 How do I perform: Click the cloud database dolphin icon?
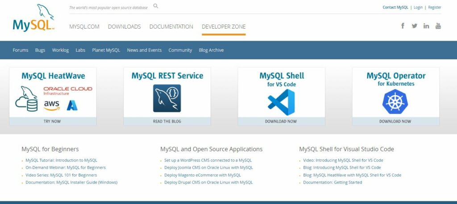point(26,99)
